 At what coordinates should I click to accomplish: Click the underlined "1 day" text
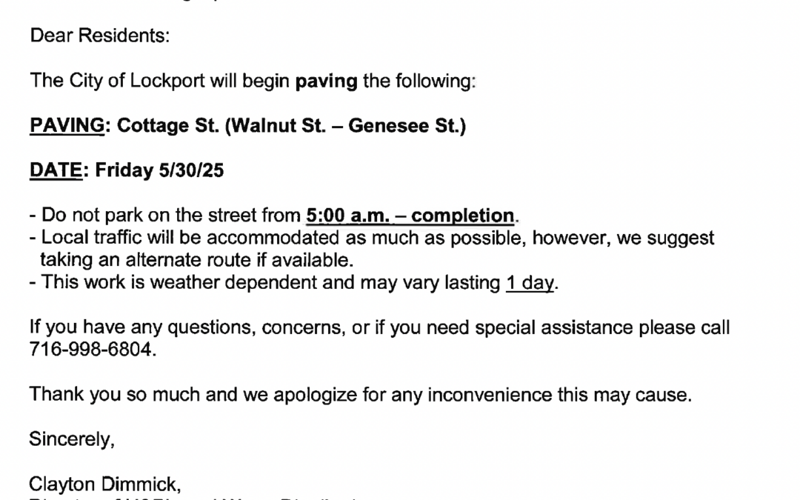530,283
